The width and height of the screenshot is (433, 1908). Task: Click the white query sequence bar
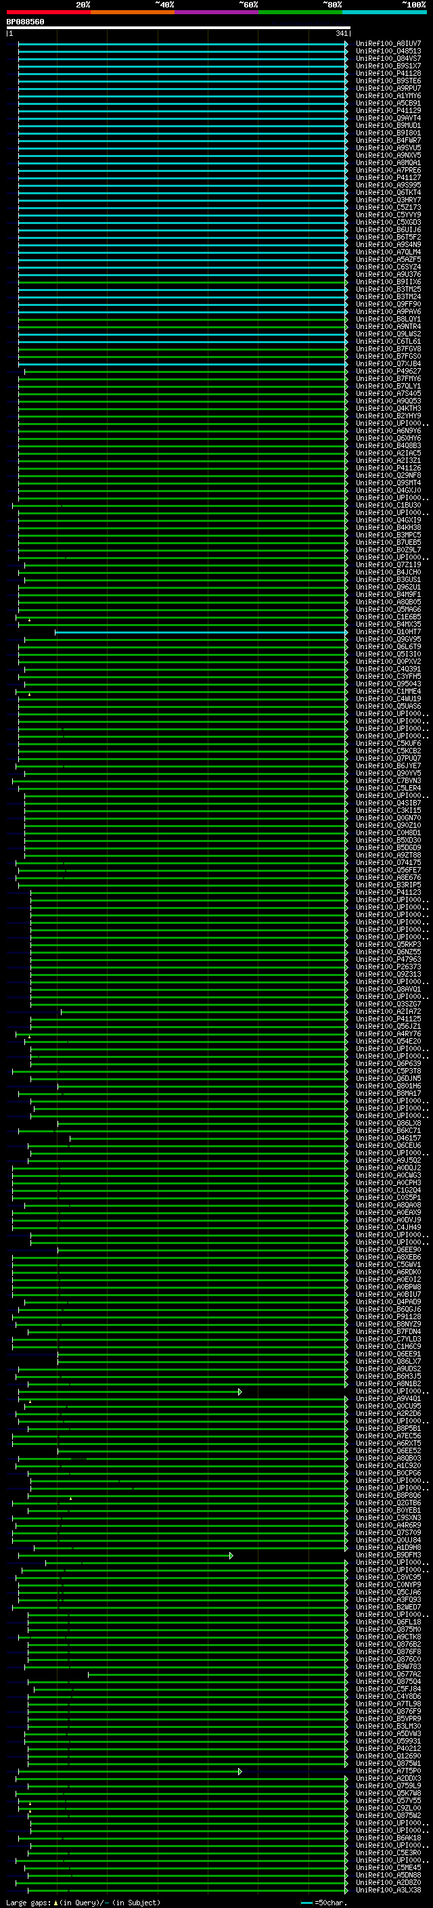(179, 28)
